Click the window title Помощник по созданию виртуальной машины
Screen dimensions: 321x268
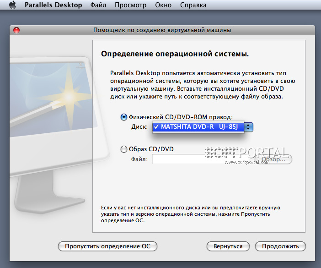pos(162,30)
